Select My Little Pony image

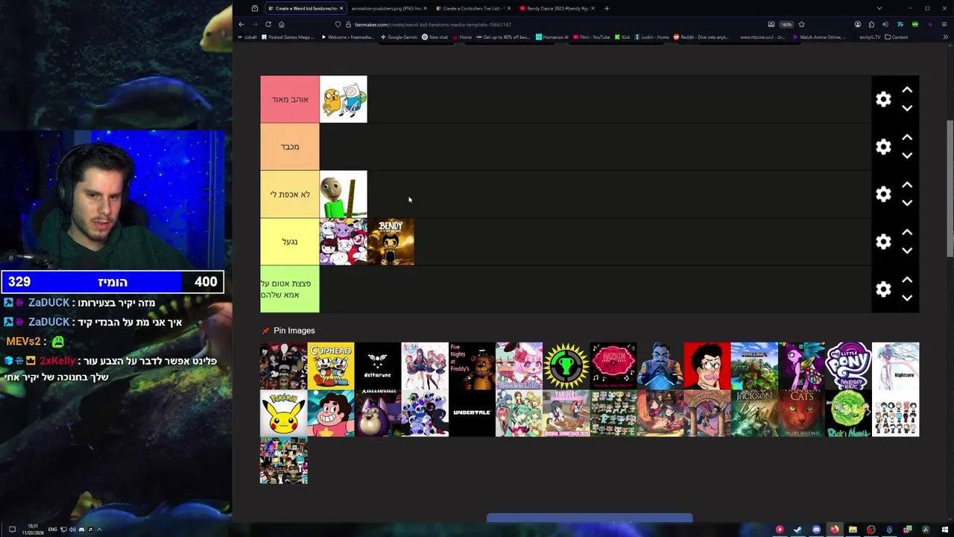point(849,365)
